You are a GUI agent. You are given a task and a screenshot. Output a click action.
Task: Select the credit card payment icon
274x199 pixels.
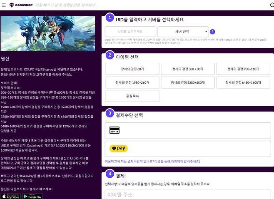pos(115,130)
